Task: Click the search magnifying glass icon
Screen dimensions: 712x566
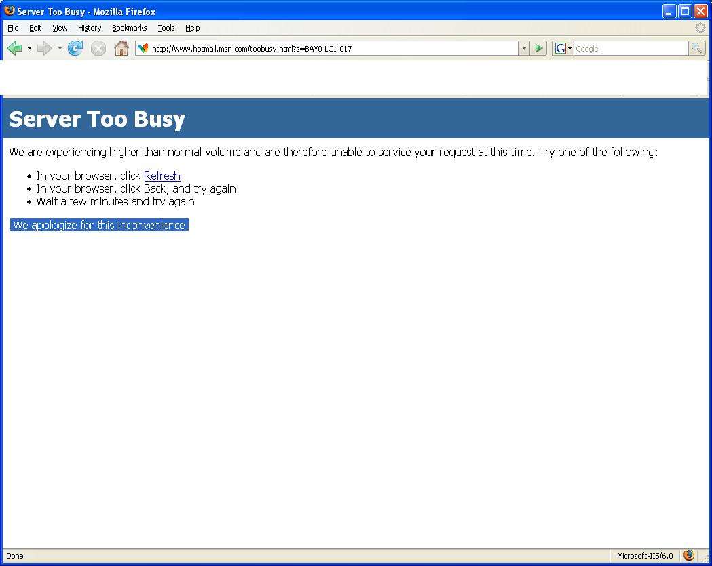Action: pos(696,48)
